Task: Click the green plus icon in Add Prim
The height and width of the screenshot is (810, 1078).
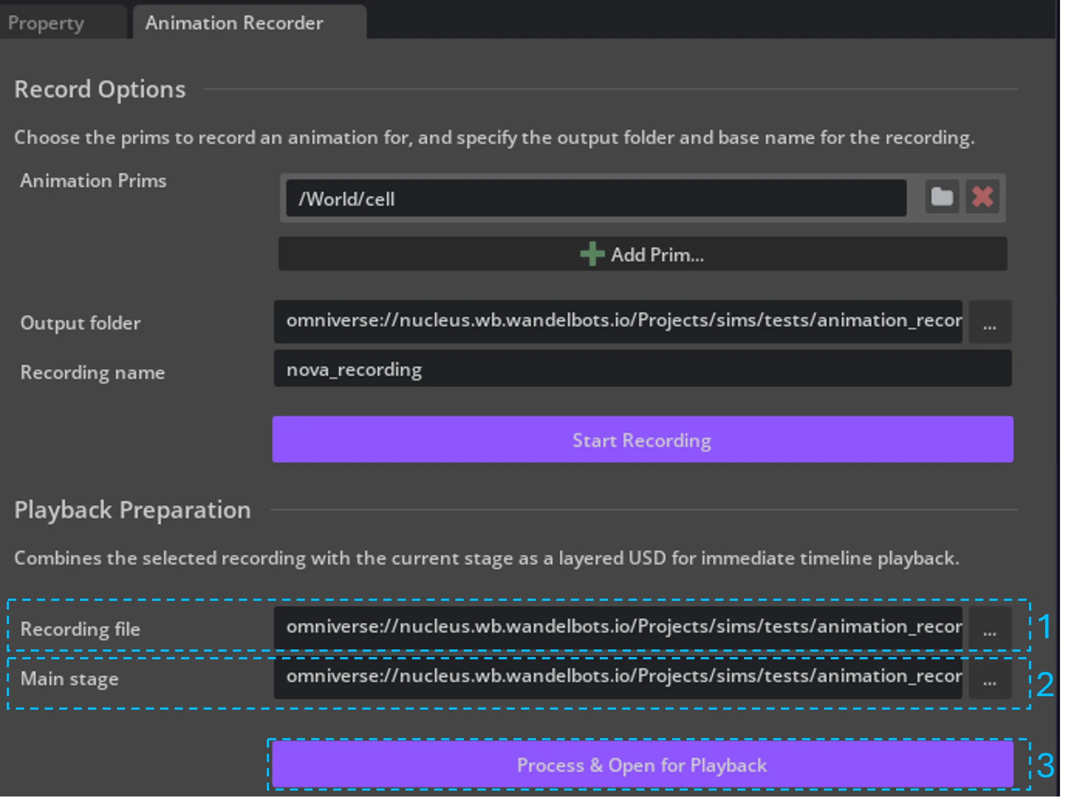Action: coord(592,254)
